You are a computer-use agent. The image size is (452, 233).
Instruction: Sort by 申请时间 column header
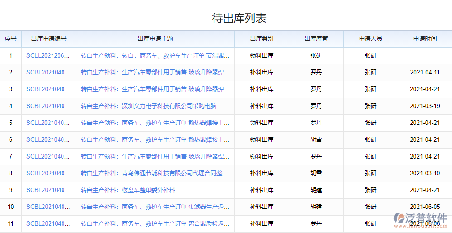click(425, 39)
